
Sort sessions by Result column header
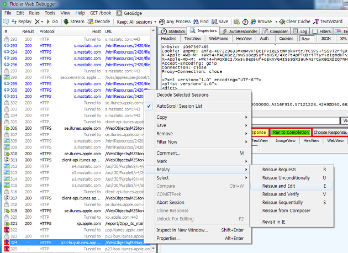[x=28, y=31]
